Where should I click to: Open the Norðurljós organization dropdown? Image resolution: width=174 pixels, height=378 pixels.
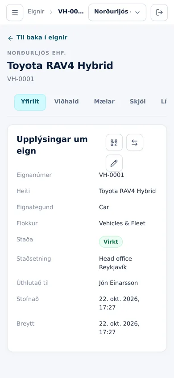pyautogui.click(x=117, y=12)
